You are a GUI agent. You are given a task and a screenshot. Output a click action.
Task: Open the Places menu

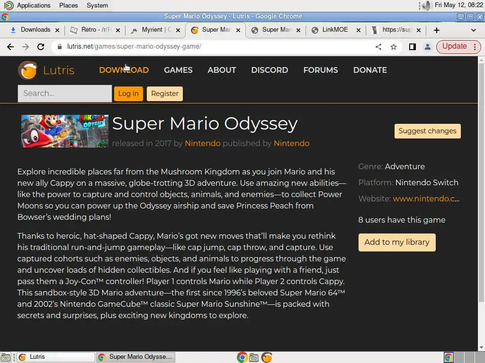coord(69,5)
